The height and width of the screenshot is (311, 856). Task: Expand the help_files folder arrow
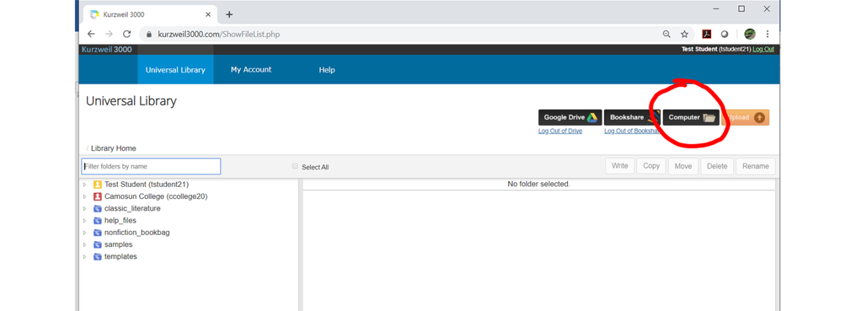coord(85,221)
